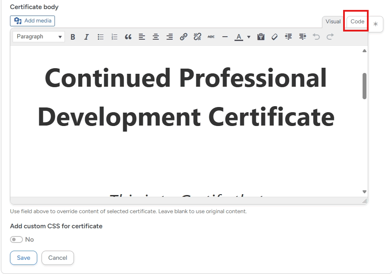Align text to the left
This screenshot has width=392, height=274.
tap(142, 37)
